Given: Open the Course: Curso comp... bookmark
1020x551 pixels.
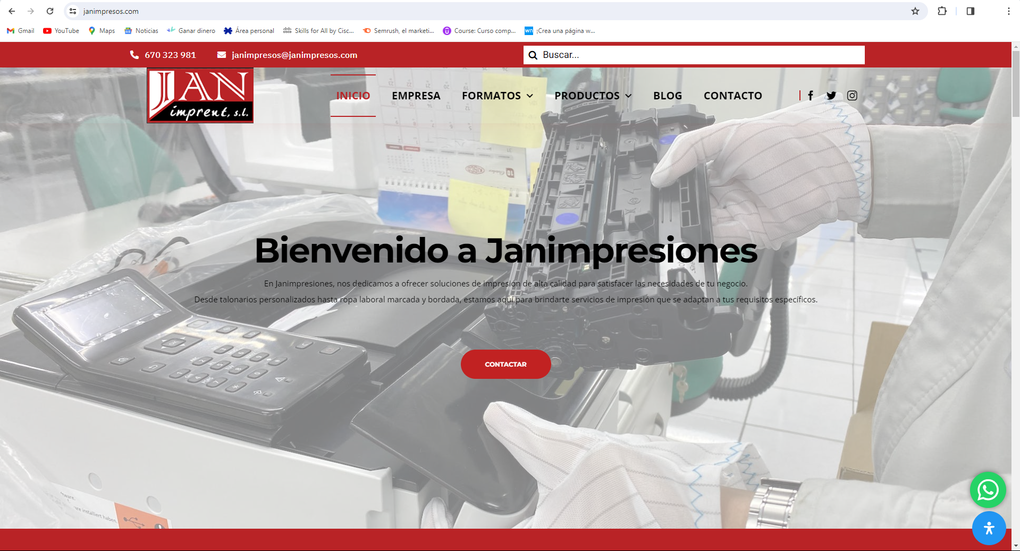Looking at the screenshot, I should tap(479, 31).
